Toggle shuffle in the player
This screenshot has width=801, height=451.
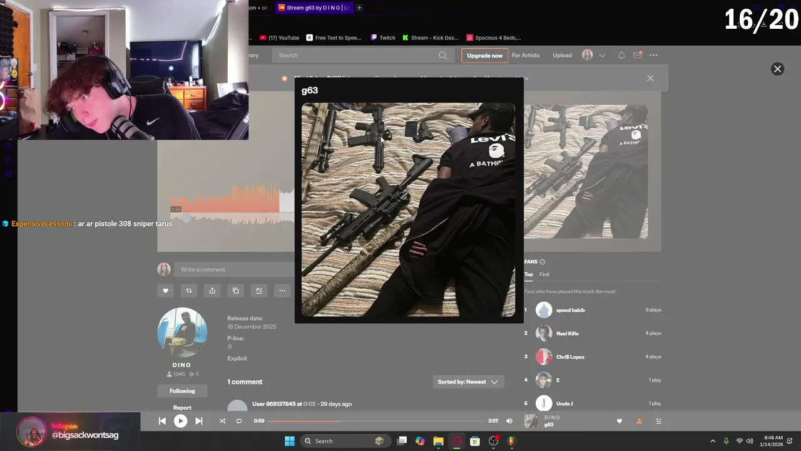[x=222, y=421]
